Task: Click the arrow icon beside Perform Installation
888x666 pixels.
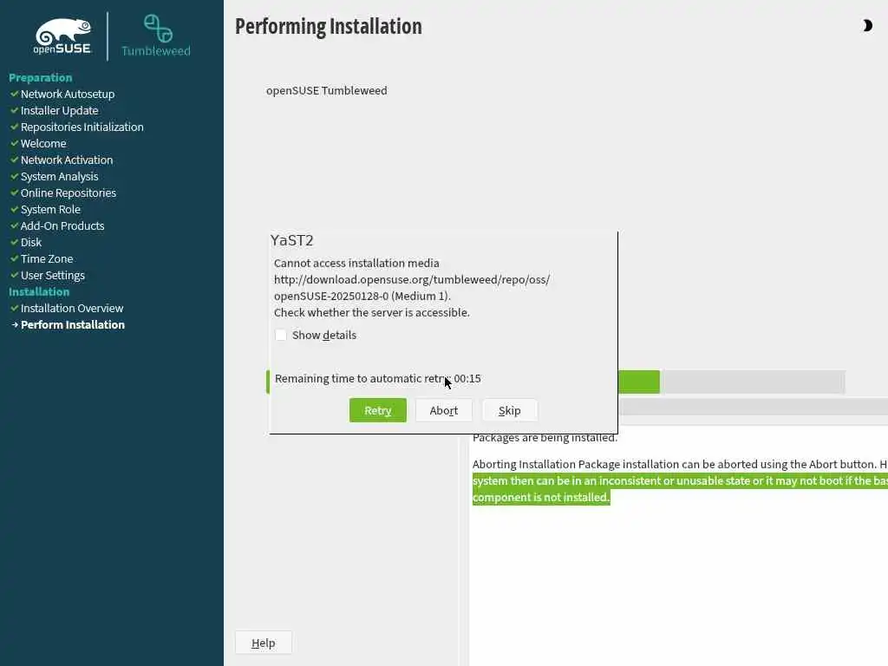Action: click(x=15, y=324)
